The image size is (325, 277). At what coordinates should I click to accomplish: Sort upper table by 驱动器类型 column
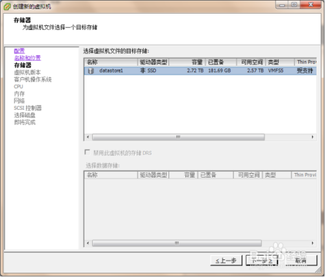(x=153, y=62)
